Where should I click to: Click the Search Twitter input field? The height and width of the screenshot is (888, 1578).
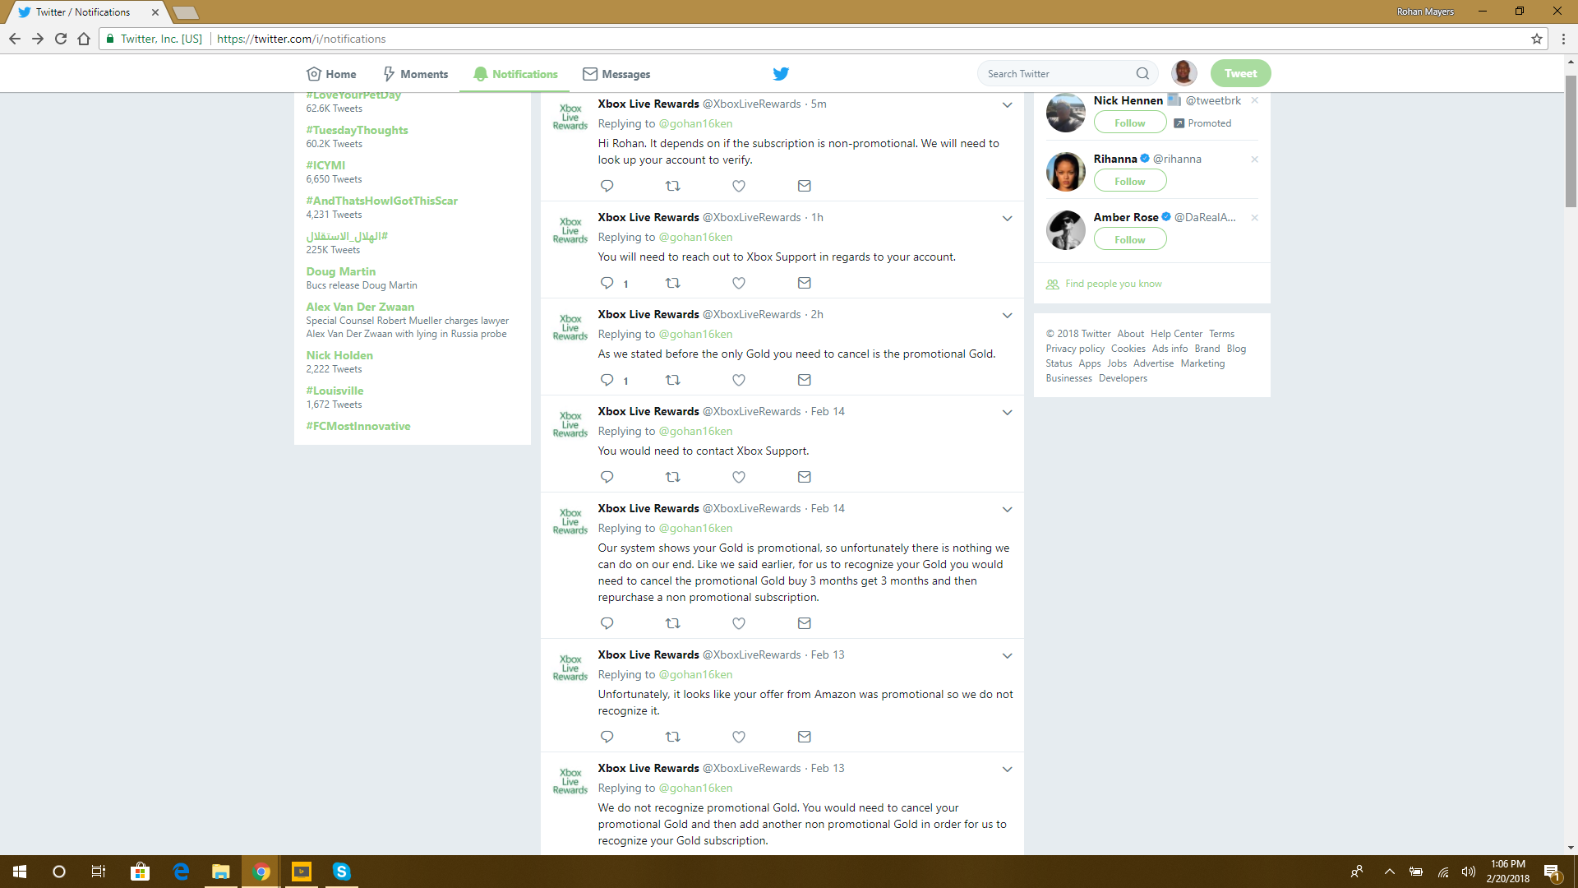[1058, 72]
